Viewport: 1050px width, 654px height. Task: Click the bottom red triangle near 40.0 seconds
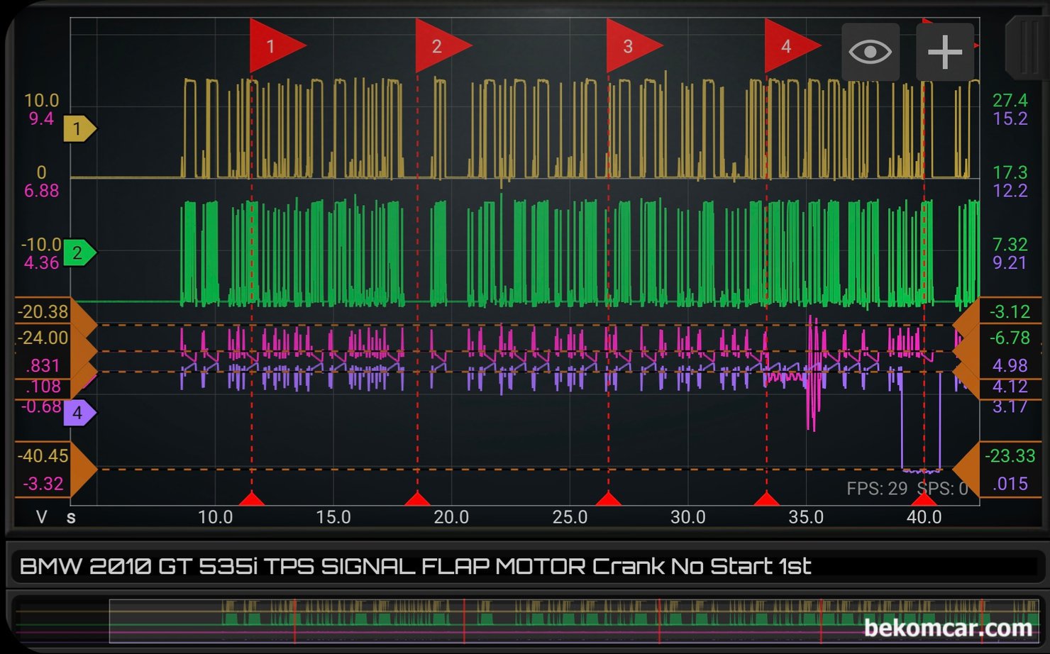(924, 499)
